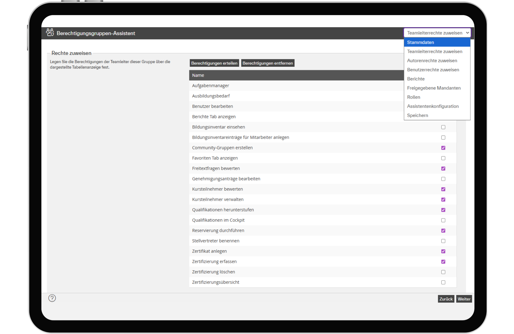The image size is (514, 334).
Task: Click the Rechte zuweisen section heading
Action: (x=71, y=53)
